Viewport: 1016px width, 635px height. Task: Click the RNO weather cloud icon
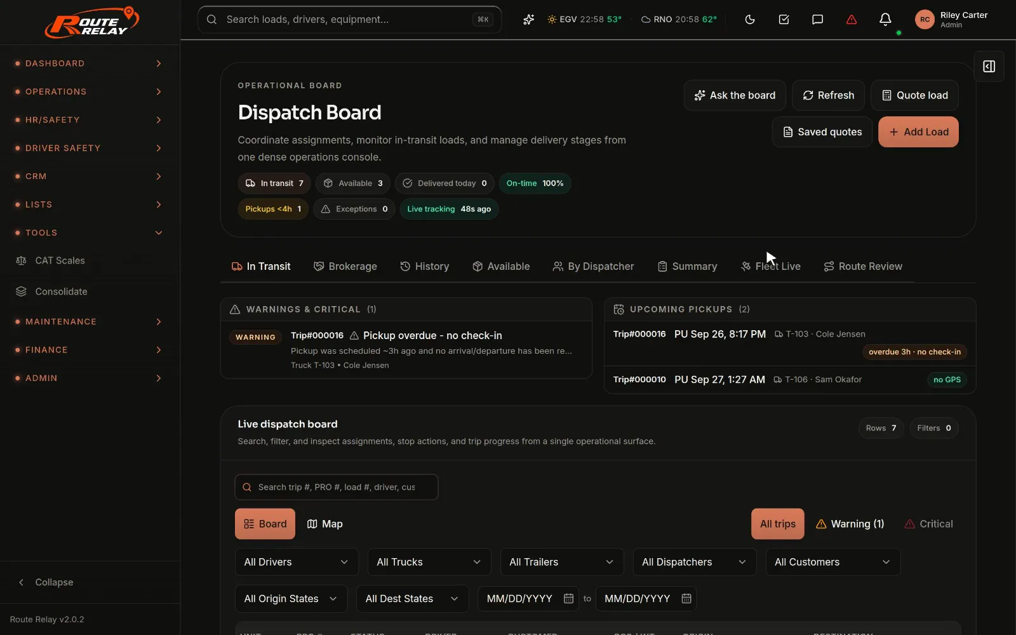[646, 20]
